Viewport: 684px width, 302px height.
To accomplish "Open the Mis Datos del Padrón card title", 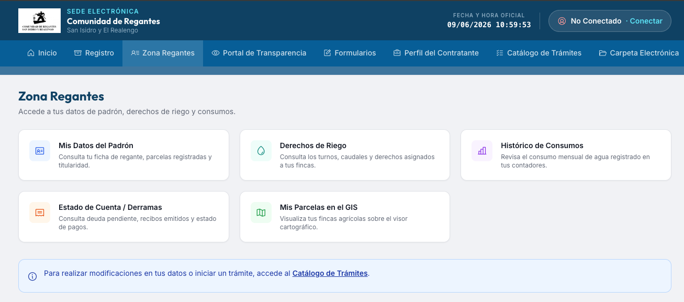I will point(96,146).
